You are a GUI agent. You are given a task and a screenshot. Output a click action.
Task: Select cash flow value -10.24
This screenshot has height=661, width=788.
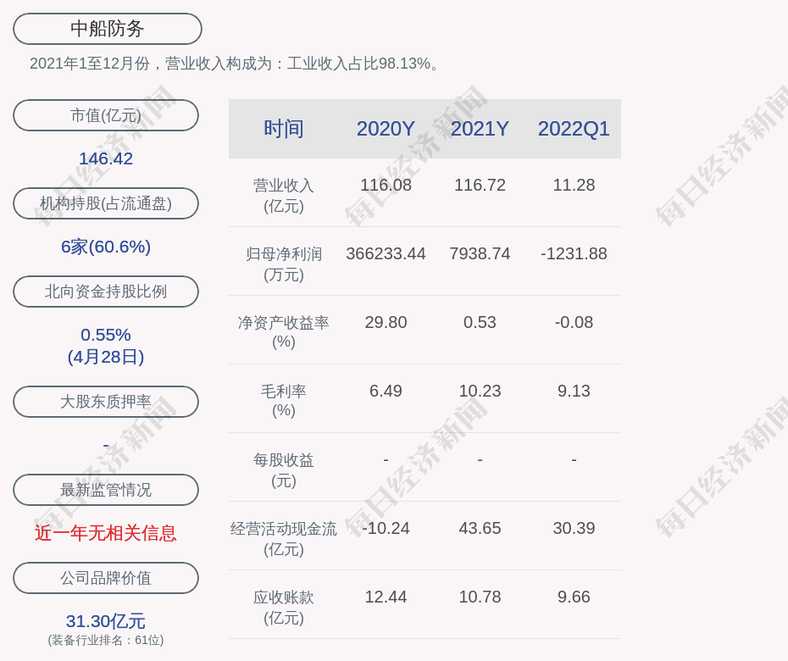tap(386, 528)
